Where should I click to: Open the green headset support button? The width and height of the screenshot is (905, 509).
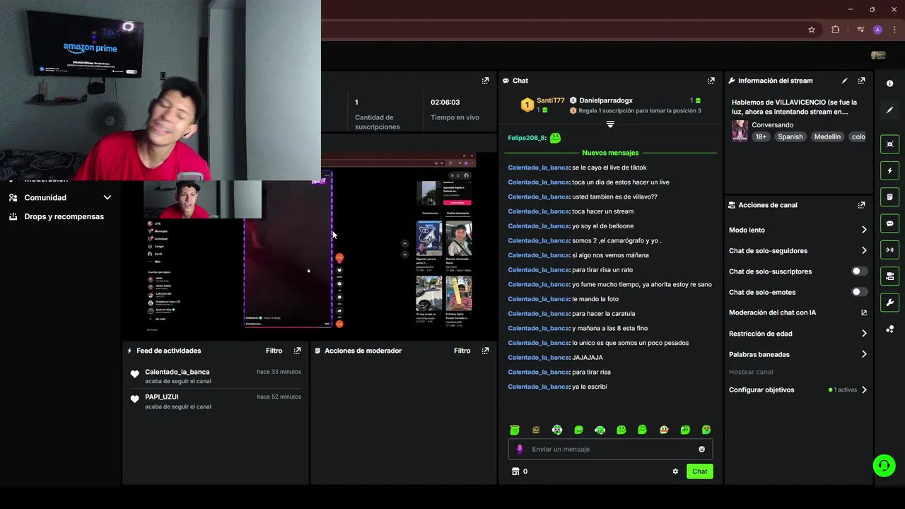(884, 465)
